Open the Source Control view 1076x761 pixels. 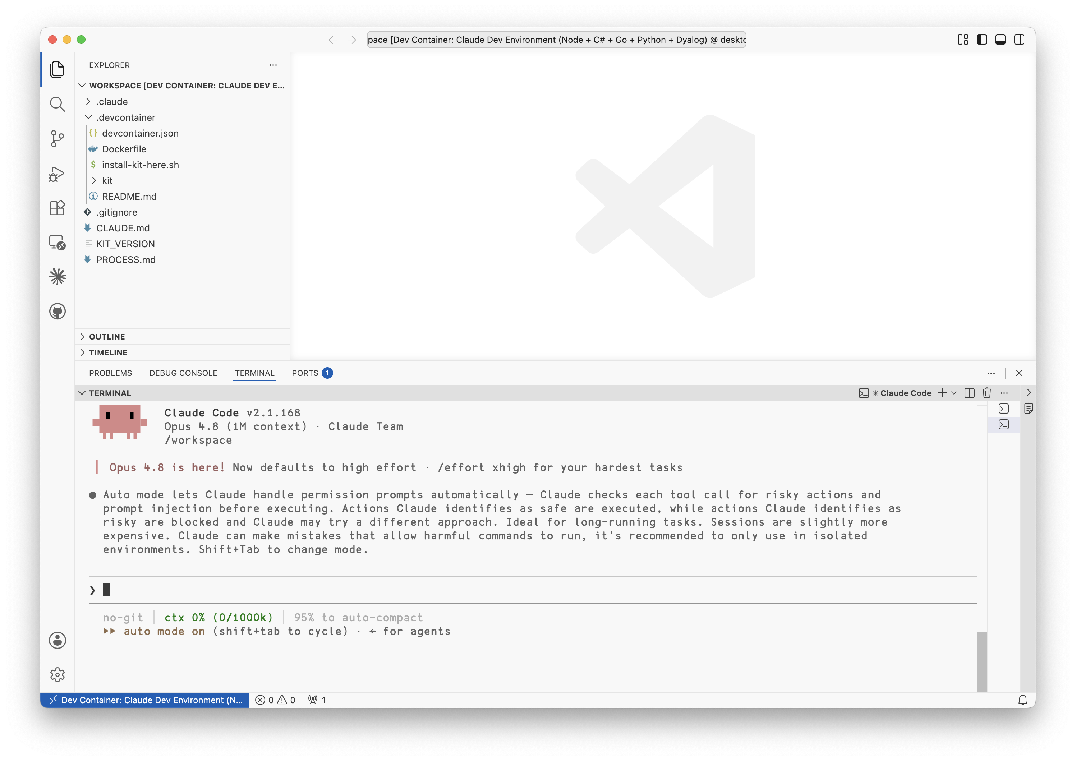point(57,139)
